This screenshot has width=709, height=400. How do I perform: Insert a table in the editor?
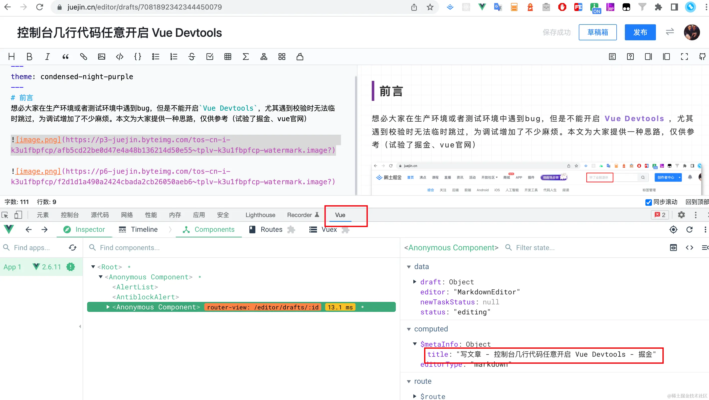[228, 57]
